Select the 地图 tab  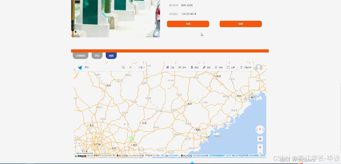pos(111,56)
